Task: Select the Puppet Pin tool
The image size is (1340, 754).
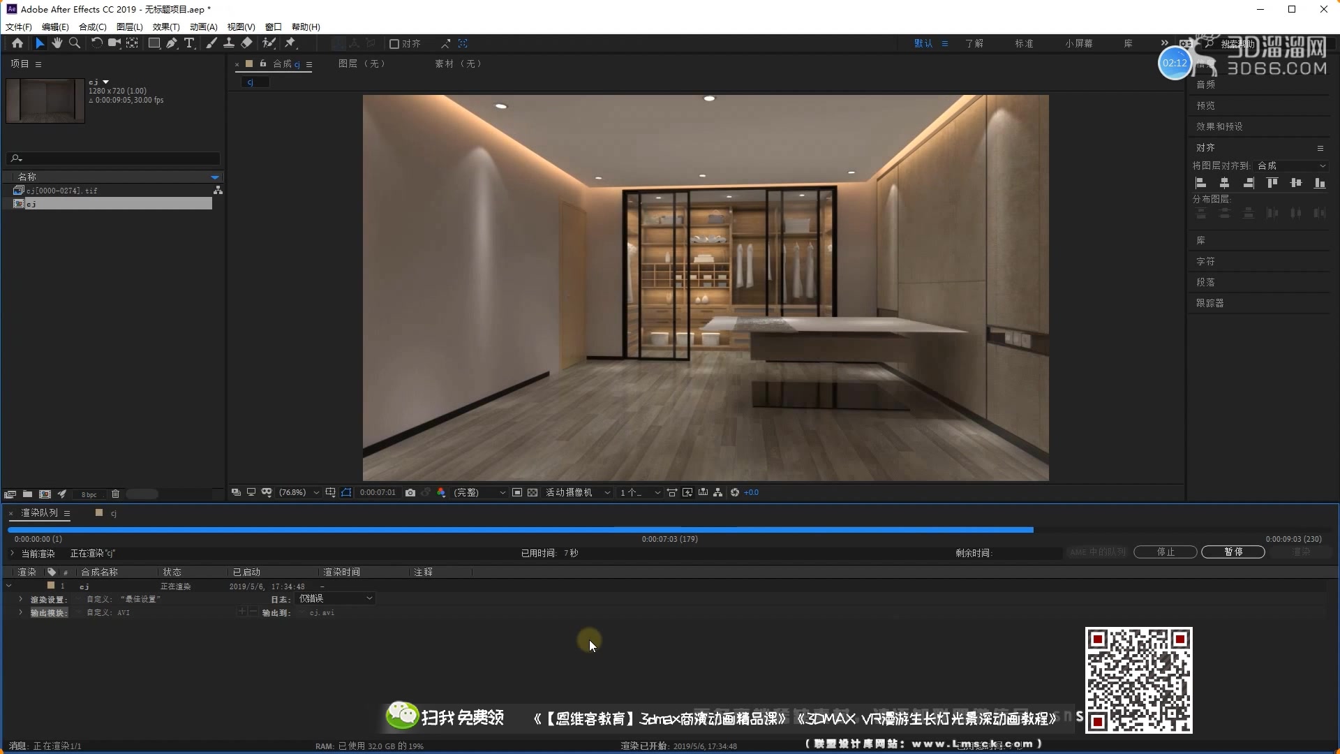Action: (290, 43)
